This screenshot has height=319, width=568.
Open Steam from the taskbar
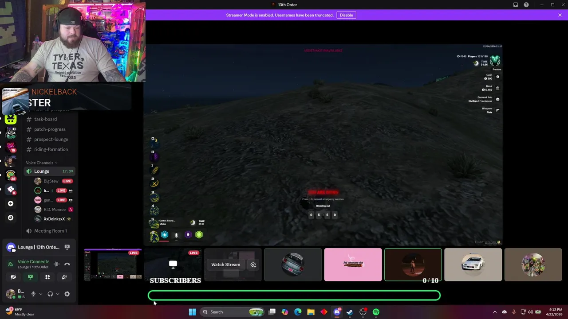[350, 312]
